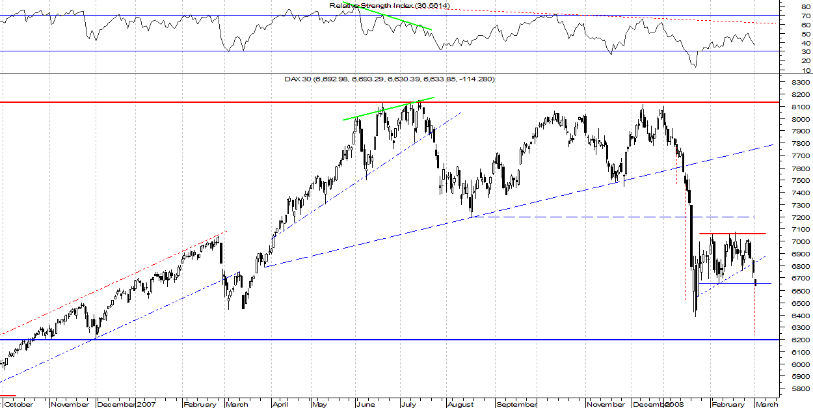This screenshot has width=813, height=408.
Task: Click the DAX 30 price title label
Action: (390, 79)
